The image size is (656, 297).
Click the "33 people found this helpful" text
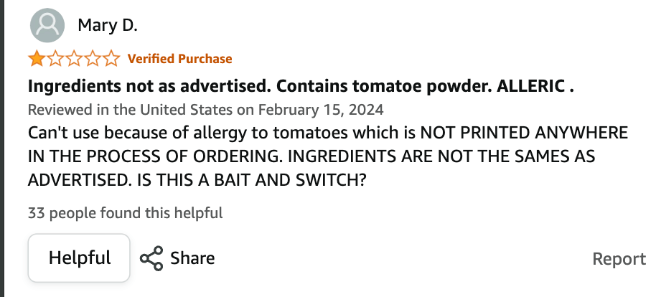tap(125, 213)
